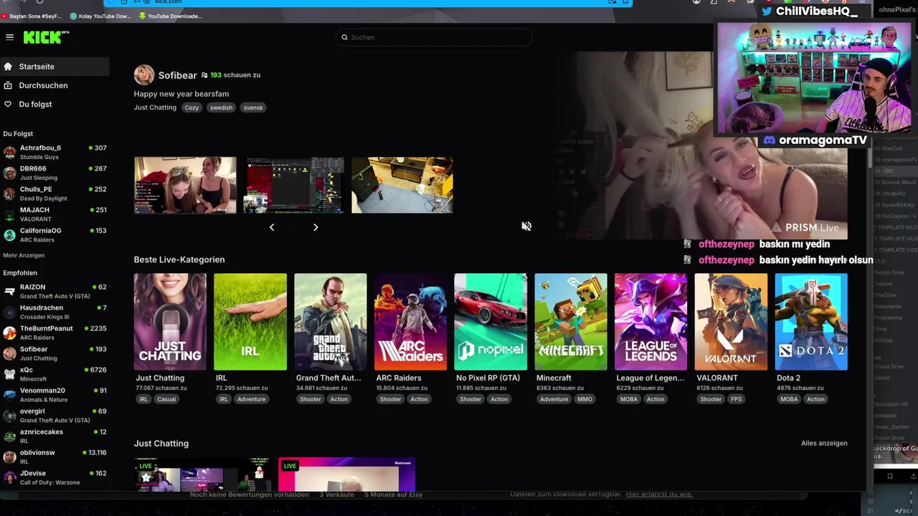
Task: Open the IRL category card
Action: click(250, 322)
